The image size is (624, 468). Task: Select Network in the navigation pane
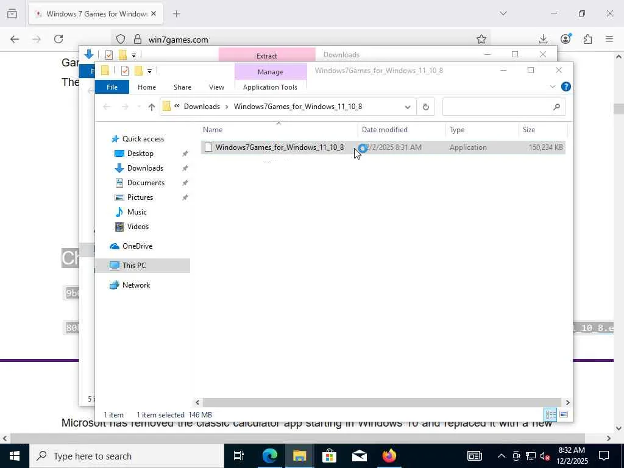click(x=136, y=285)
